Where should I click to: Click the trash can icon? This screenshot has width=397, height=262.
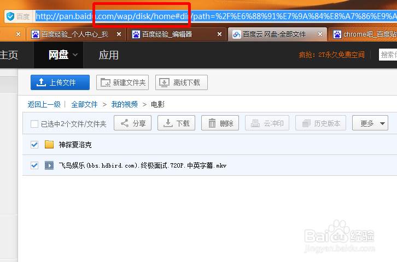[x=212, y=123]
